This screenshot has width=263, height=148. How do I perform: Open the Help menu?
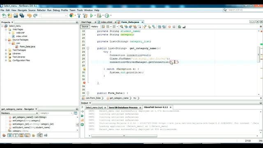97,10
